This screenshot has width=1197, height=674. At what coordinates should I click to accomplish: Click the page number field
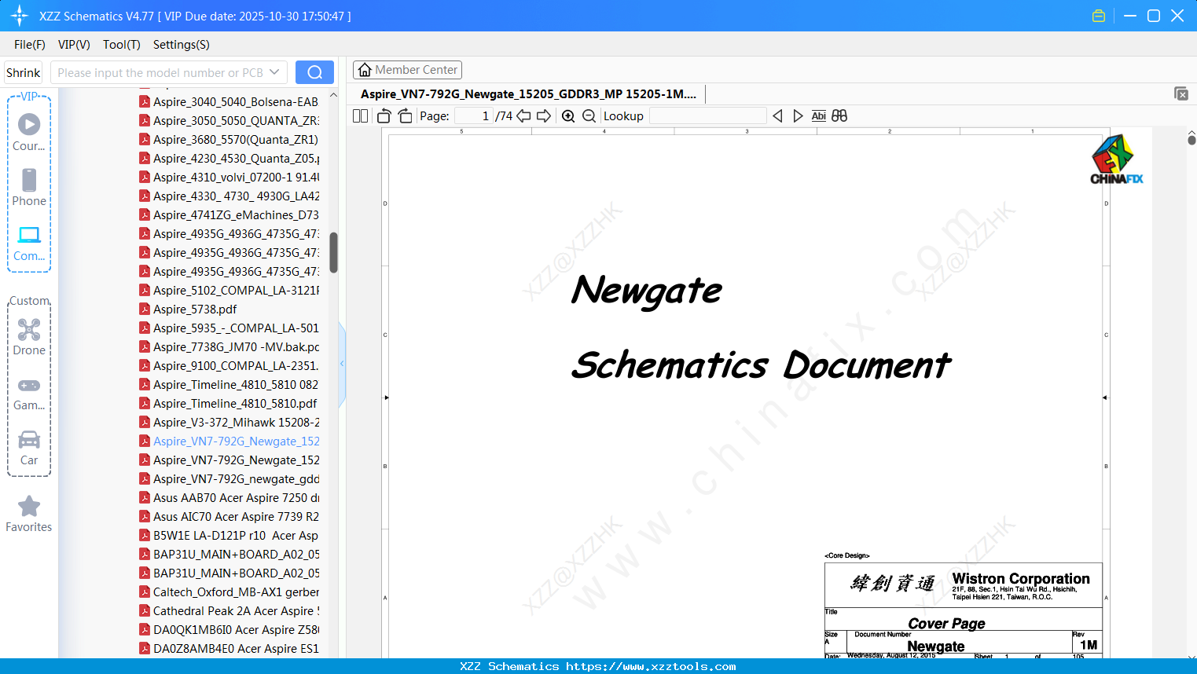(474, 116)
